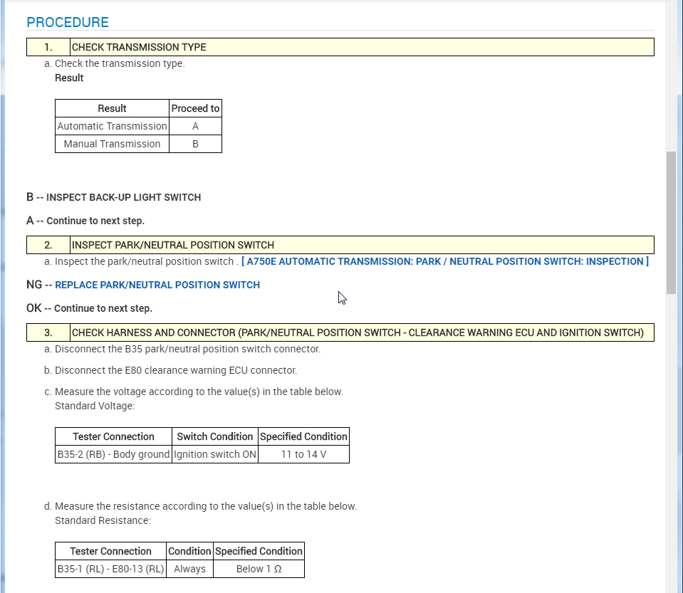Click the vertical scrollbar thumb
683x593 pixels.
(x=671, y=223)
